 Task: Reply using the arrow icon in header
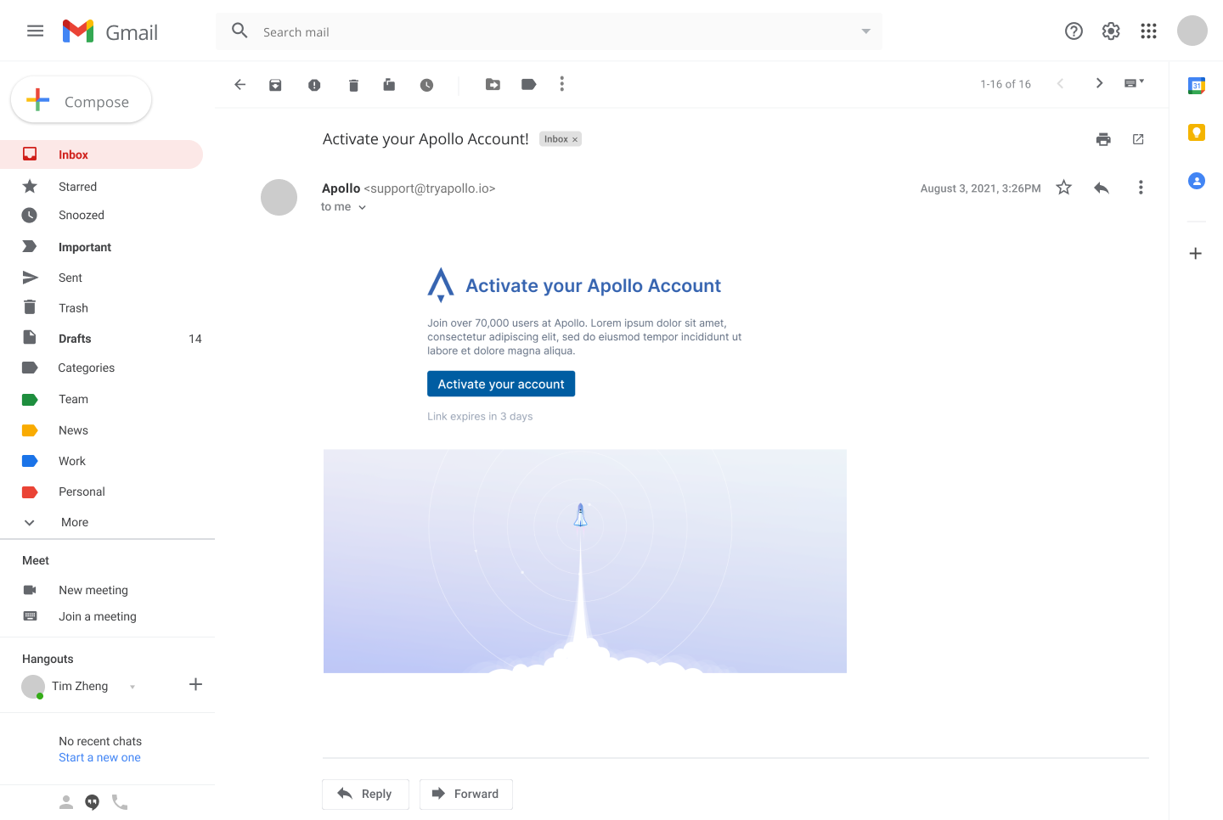1102,188
